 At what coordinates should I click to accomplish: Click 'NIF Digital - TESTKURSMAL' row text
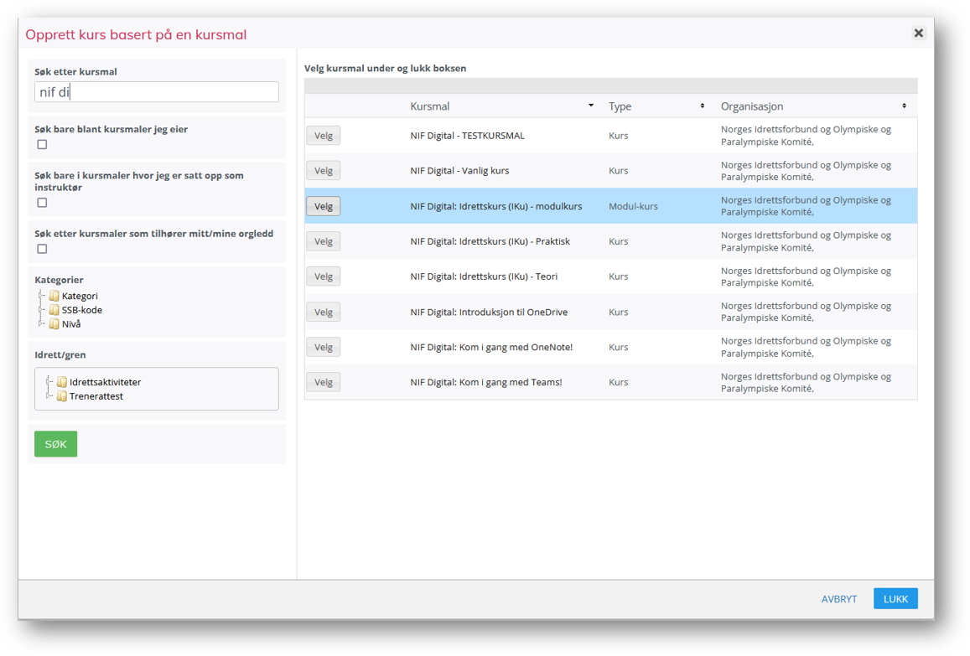point(467,136)
